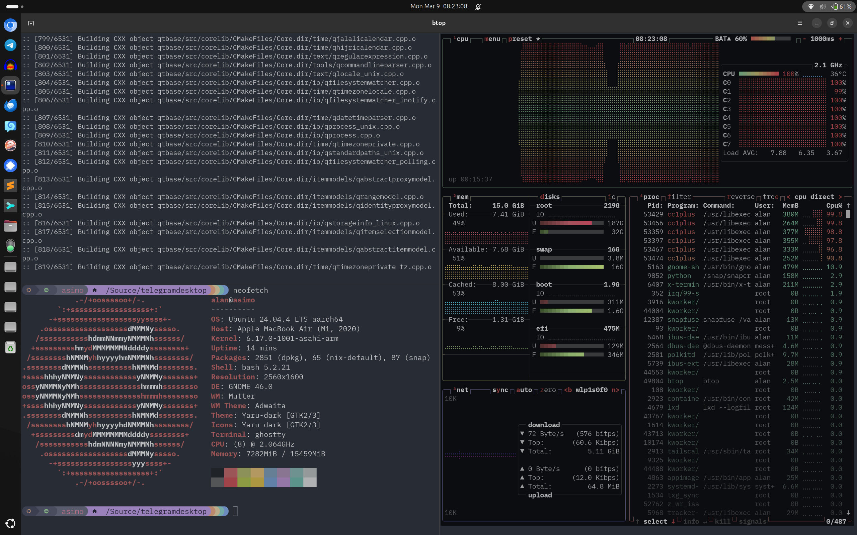Click the kill button in proc footer

point(722,522)
